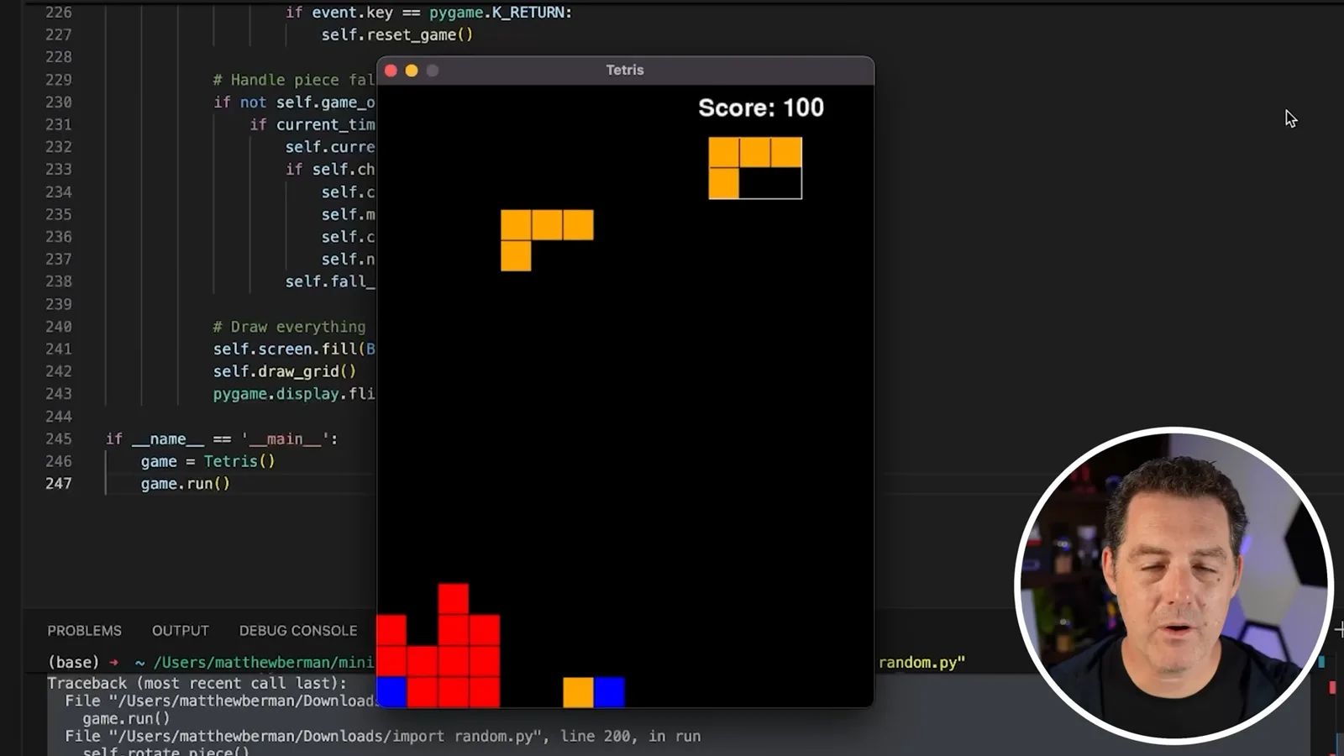The height and width of the screenshot is (756, 1344).
Task: Click the Traceback line in terminal
Action: 197,683
